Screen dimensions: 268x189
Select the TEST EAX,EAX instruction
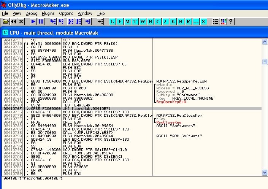(x=76, y=105)
